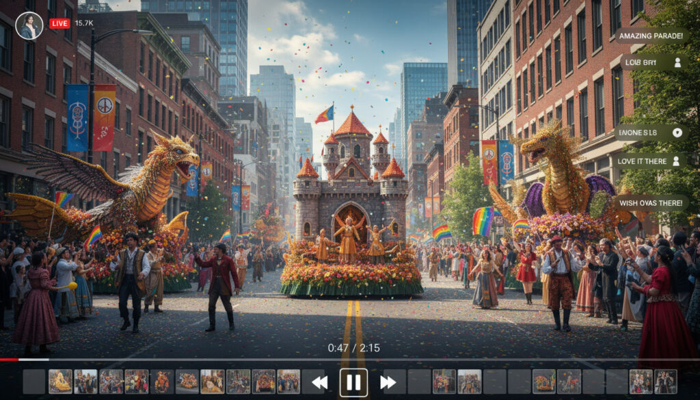Skip ahead with the fast-forward button
This screenshot has width=700, height=400.
click(388, 382)
